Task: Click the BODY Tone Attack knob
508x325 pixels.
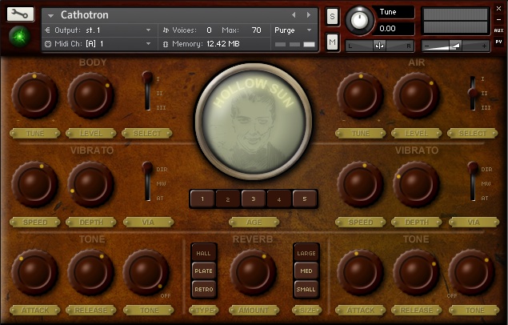Action: [x=34, y=272]
